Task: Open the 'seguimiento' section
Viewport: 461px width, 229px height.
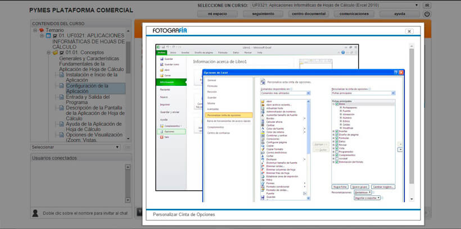Action: pos(263,14)
